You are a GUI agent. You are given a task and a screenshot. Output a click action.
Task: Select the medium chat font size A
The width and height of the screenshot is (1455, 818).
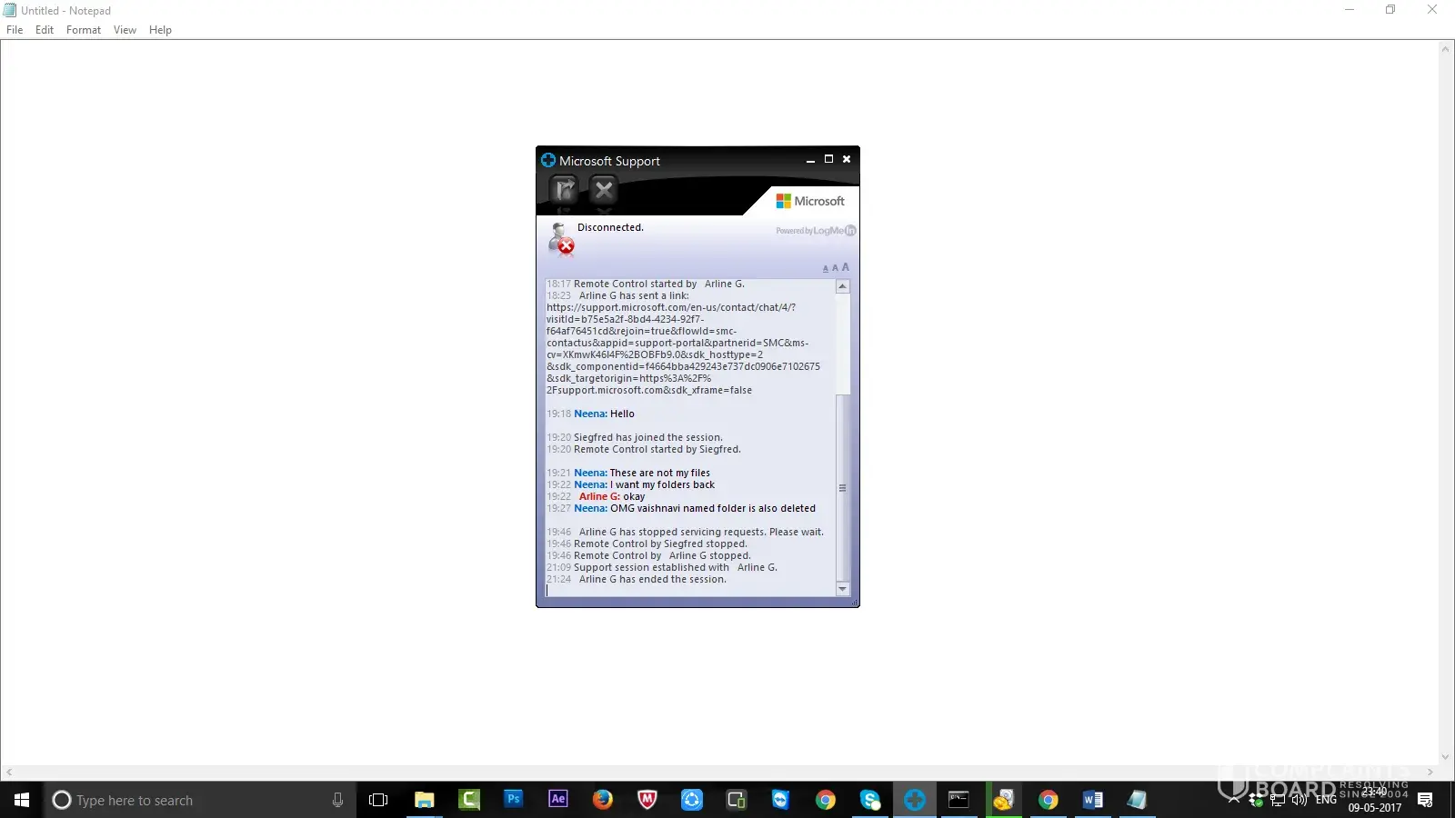[835, 268]
